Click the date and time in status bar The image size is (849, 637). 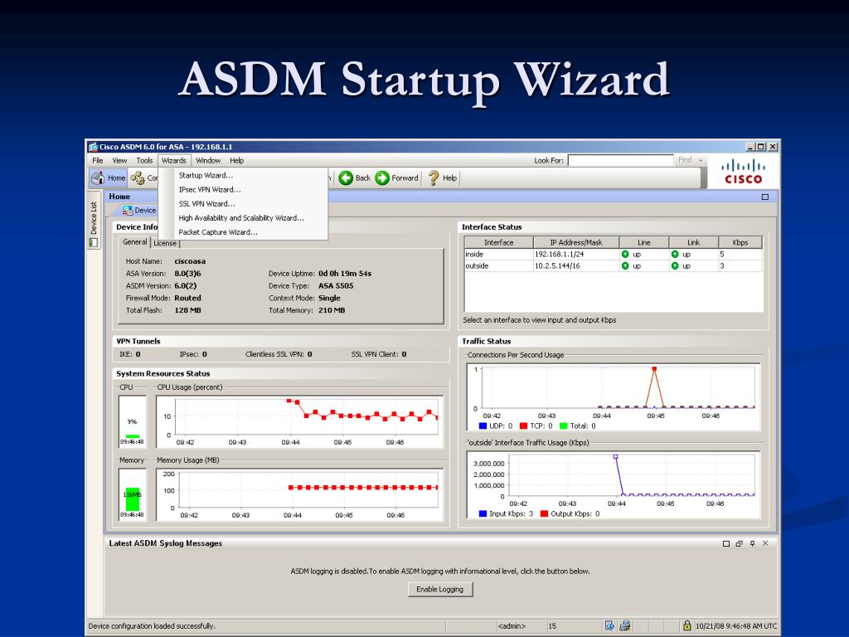pyautogui.click(x=736, y=626)
